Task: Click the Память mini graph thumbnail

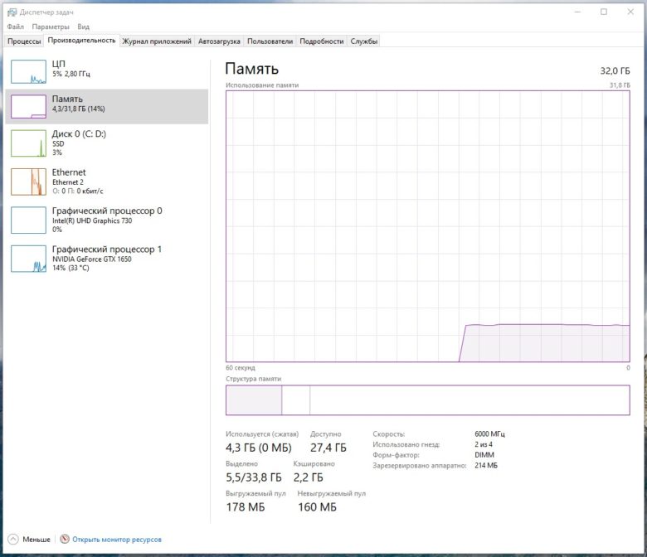Action: pyautogui.click(x=28, y=106)
